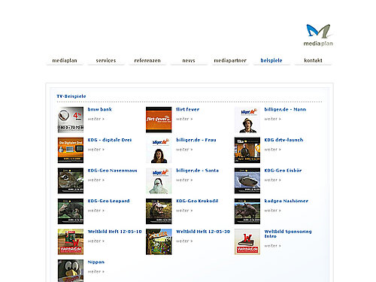Open the KDG drtv-launch title link
Image resolution: width=376 pixels, height=282 pixels.
click(x=284, y=140)
